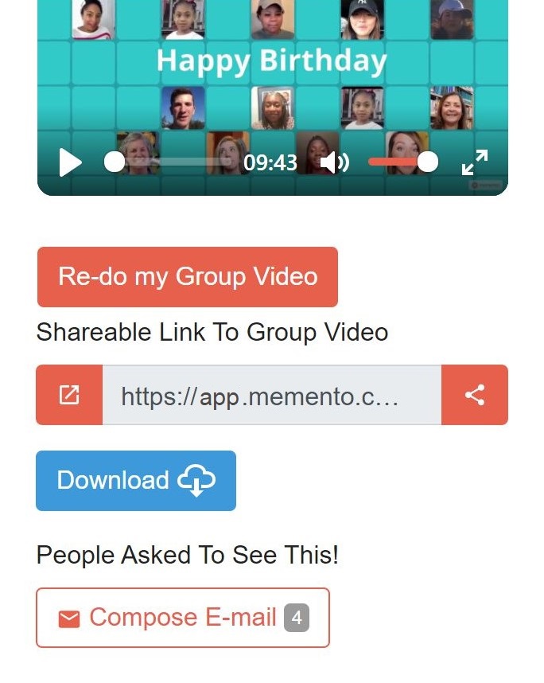This screenshot has height=683, width=544.
Task: Download the group video
Action: pos(136,481)
